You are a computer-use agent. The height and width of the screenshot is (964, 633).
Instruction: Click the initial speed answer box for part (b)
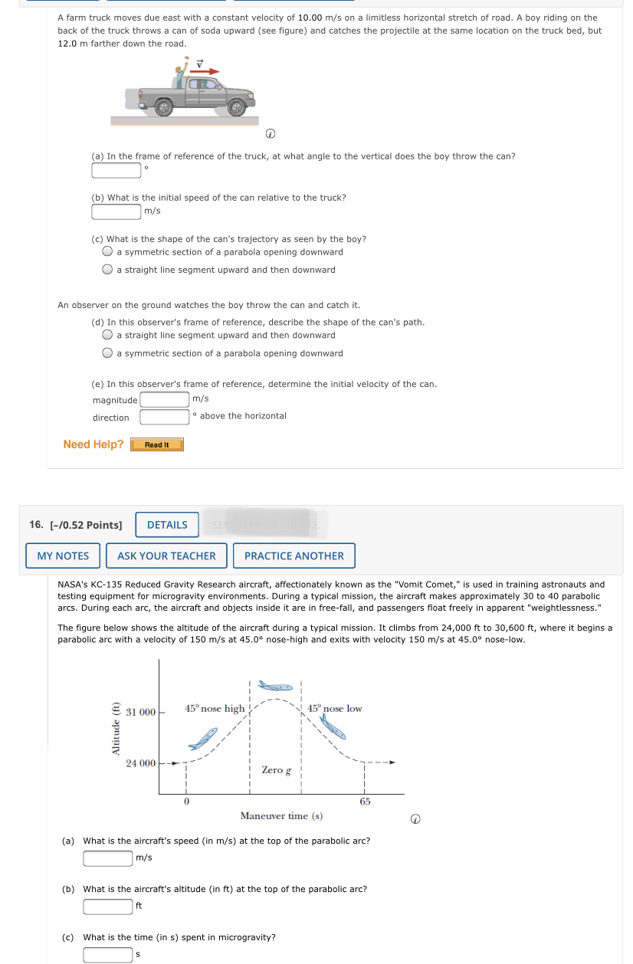116,211
